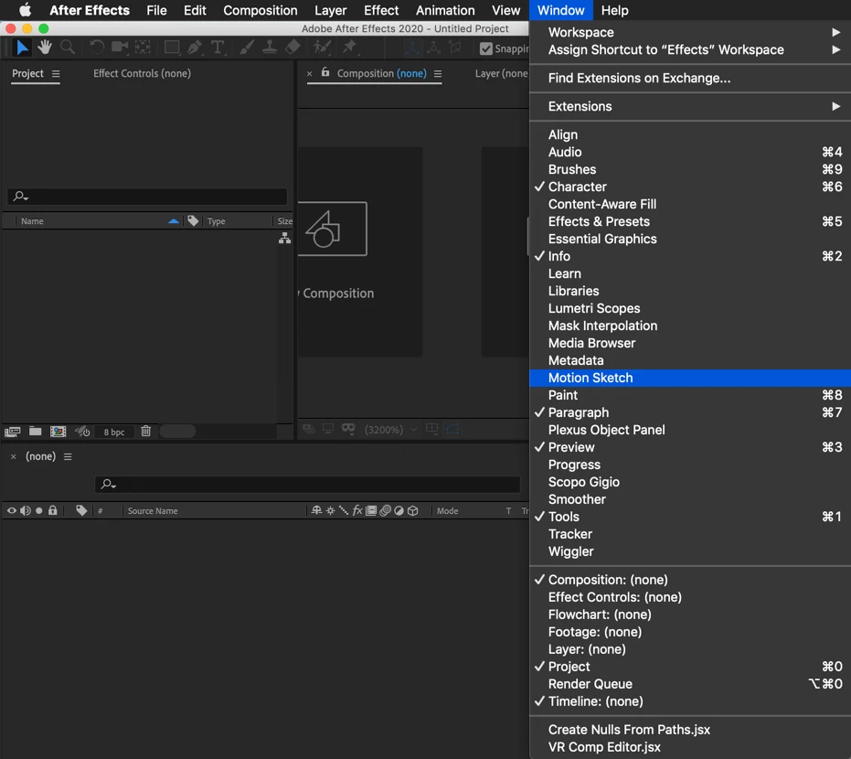Select the Pan Behind anchor point tool
Viewport: 851px width, 759px height.
coord(143,48)
